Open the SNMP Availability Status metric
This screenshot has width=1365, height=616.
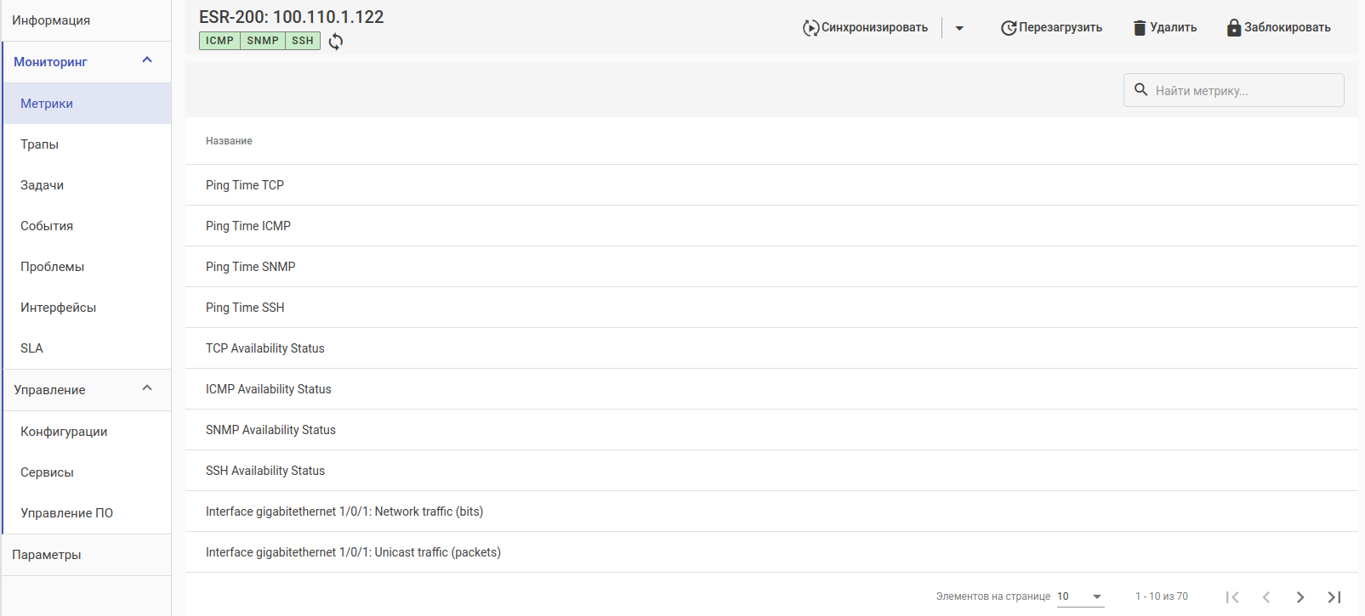click(x=270, y=430)
